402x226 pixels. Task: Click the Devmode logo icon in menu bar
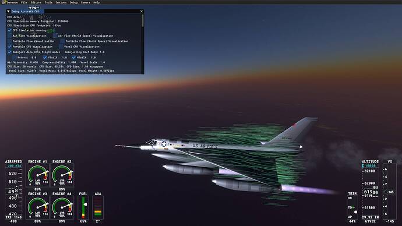3,2
